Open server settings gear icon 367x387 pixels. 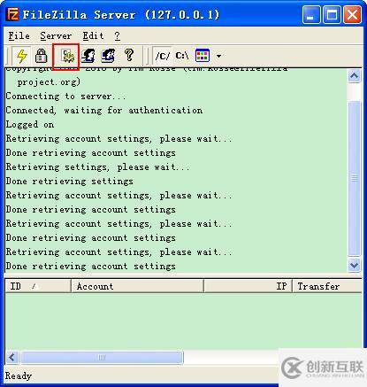pyautogui.click(x=68, y=56)
